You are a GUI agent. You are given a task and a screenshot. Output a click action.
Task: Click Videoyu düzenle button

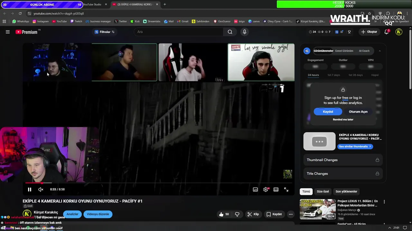pyautogui.click(x=98, y=214)
